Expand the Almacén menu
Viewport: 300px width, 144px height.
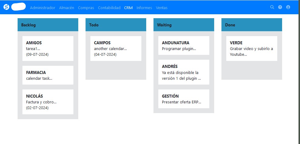(66, 8)
